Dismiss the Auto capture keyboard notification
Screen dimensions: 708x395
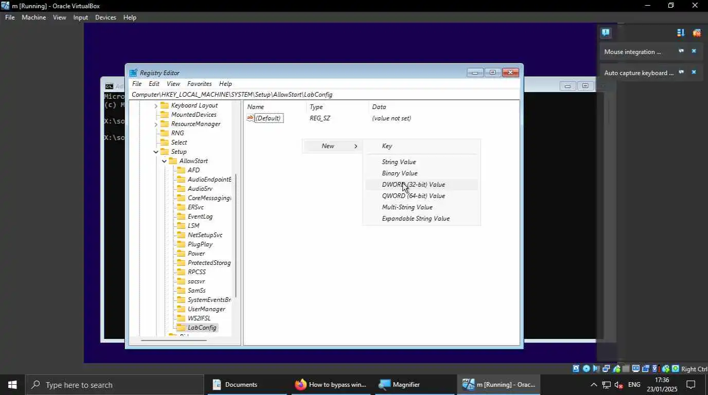tap(694, 73)
